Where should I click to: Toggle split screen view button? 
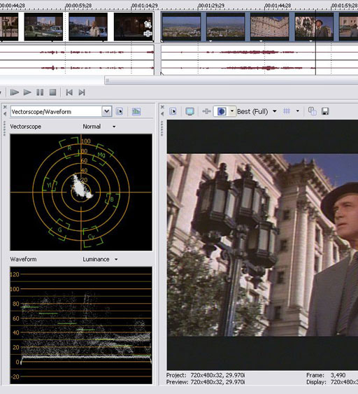click(222, 111)
